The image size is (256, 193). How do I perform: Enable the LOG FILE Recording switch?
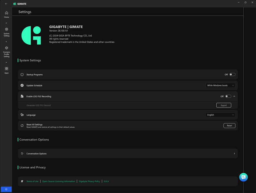pos(228,96)
